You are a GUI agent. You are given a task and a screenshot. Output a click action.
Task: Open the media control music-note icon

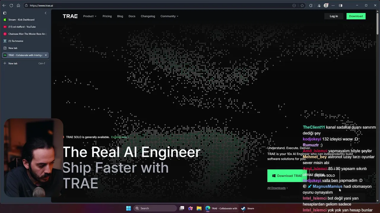(x=319, y=5)
